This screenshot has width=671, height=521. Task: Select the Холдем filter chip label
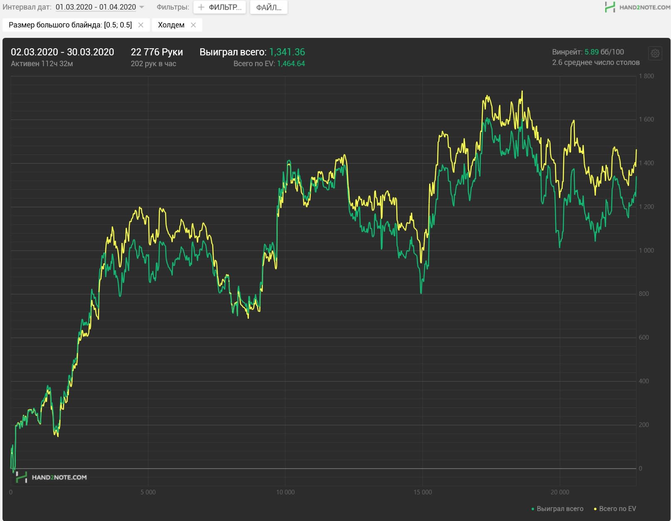[x=171, y=25]
